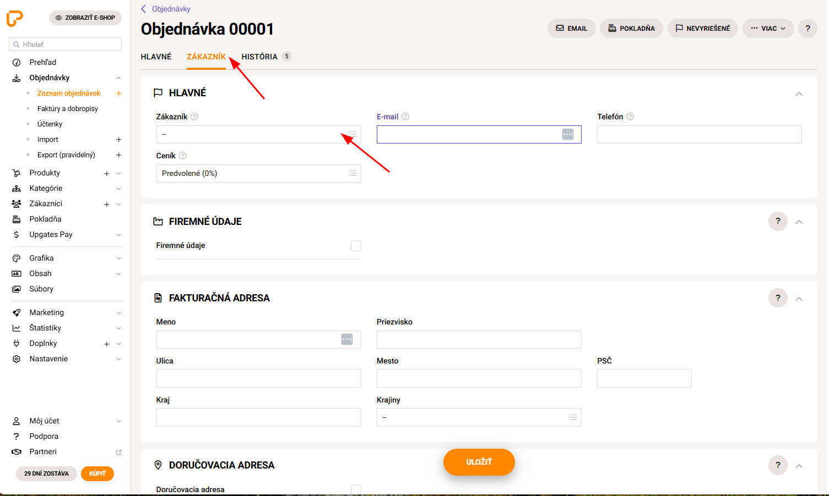Click the help question mark in page header
Screen dimensions: 829x496
coord(808,29)
